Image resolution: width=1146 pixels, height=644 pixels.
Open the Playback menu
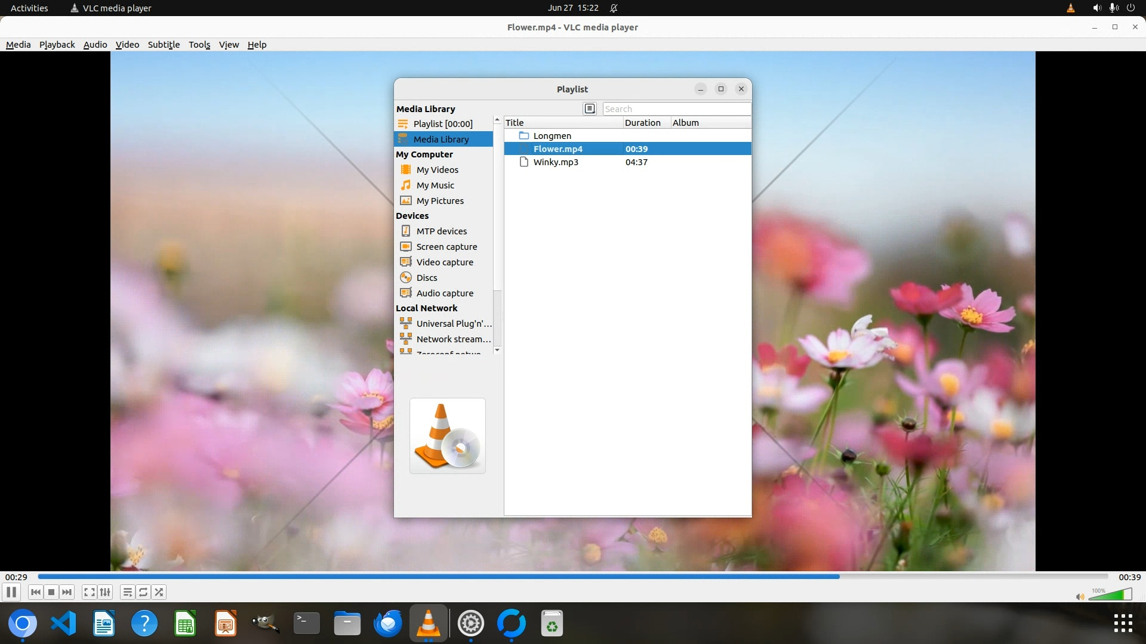tap(57, 45)
